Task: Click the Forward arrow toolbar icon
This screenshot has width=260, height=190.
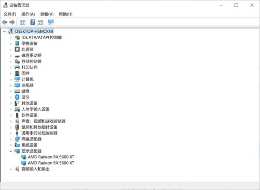Action: pyautogui.click(x=12, y=22)
